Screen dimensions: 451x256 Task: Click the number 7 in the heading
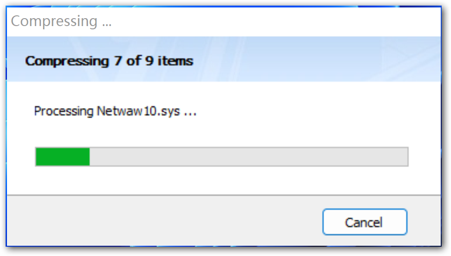click(x=118, y=61)
